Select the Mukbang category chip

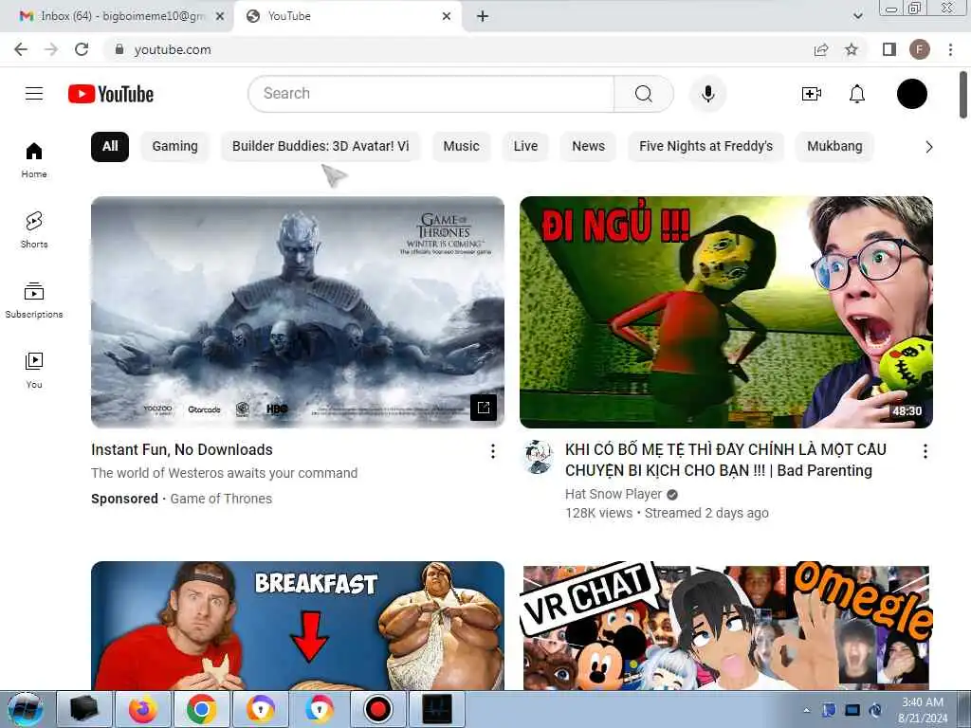pyautogui.click(x=834, y=147)
